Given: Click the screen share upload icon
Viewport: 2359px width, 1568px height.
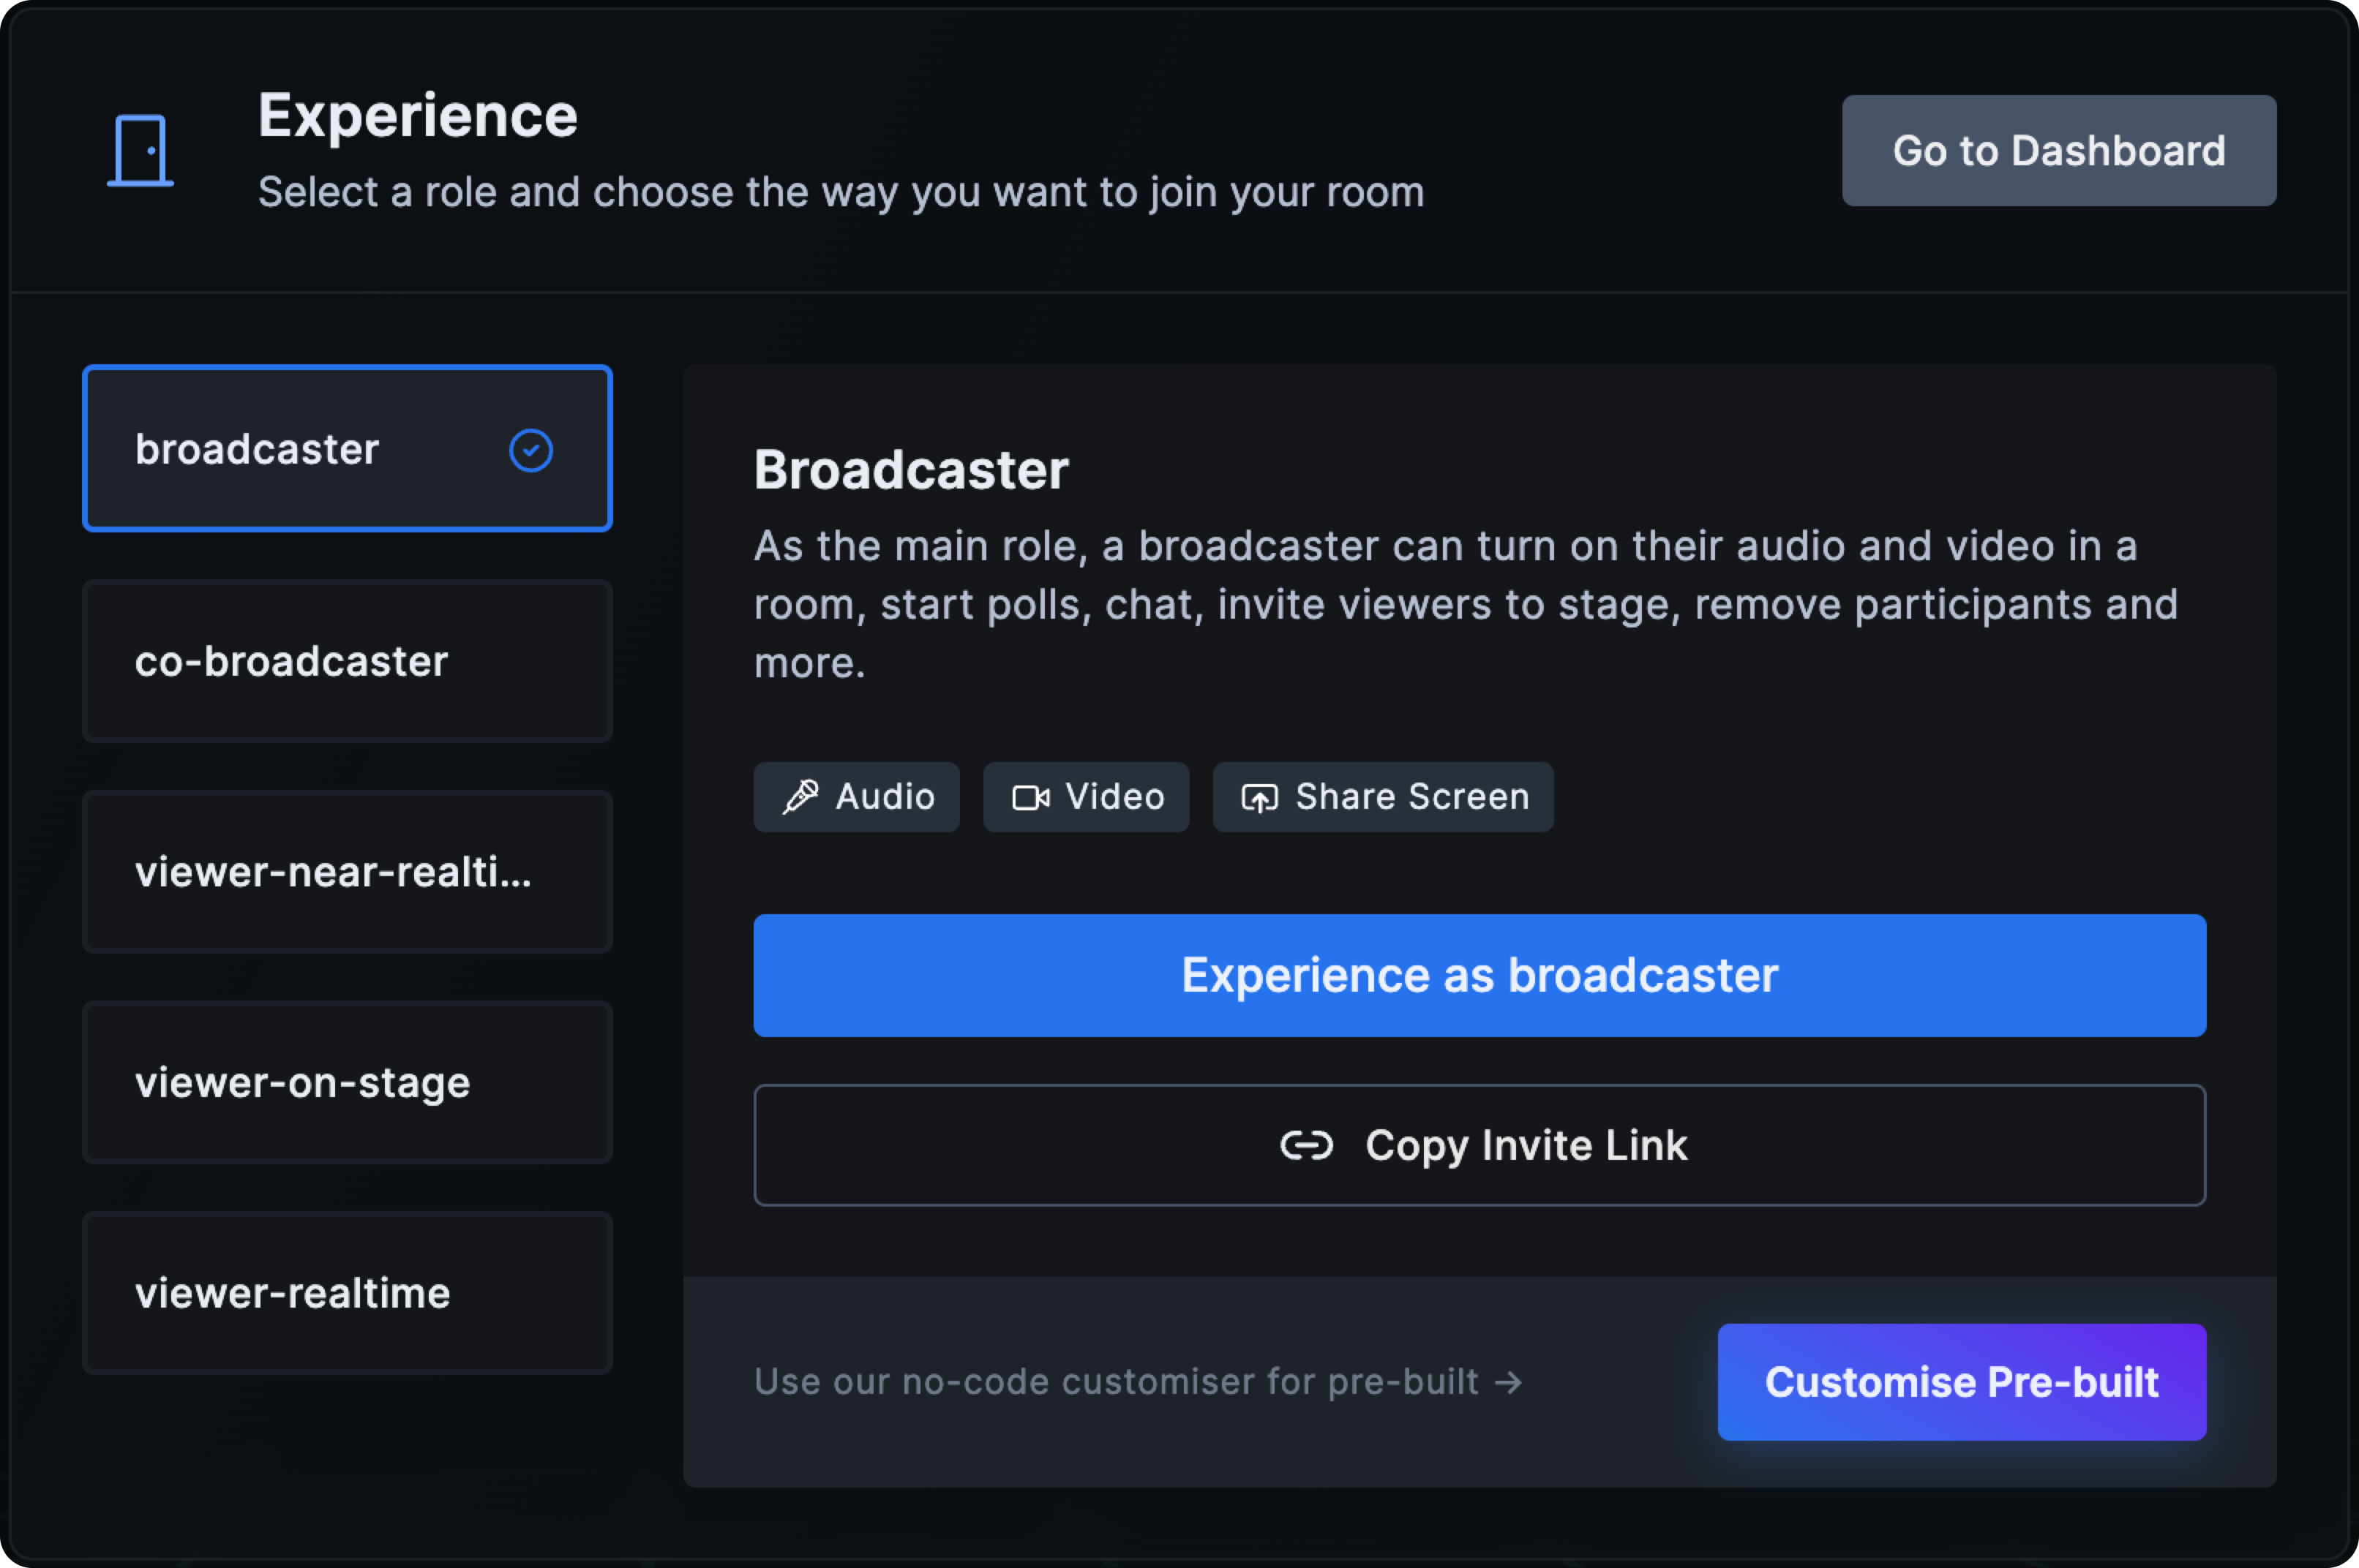Looking at the screenshot, I should [1259, 797].
